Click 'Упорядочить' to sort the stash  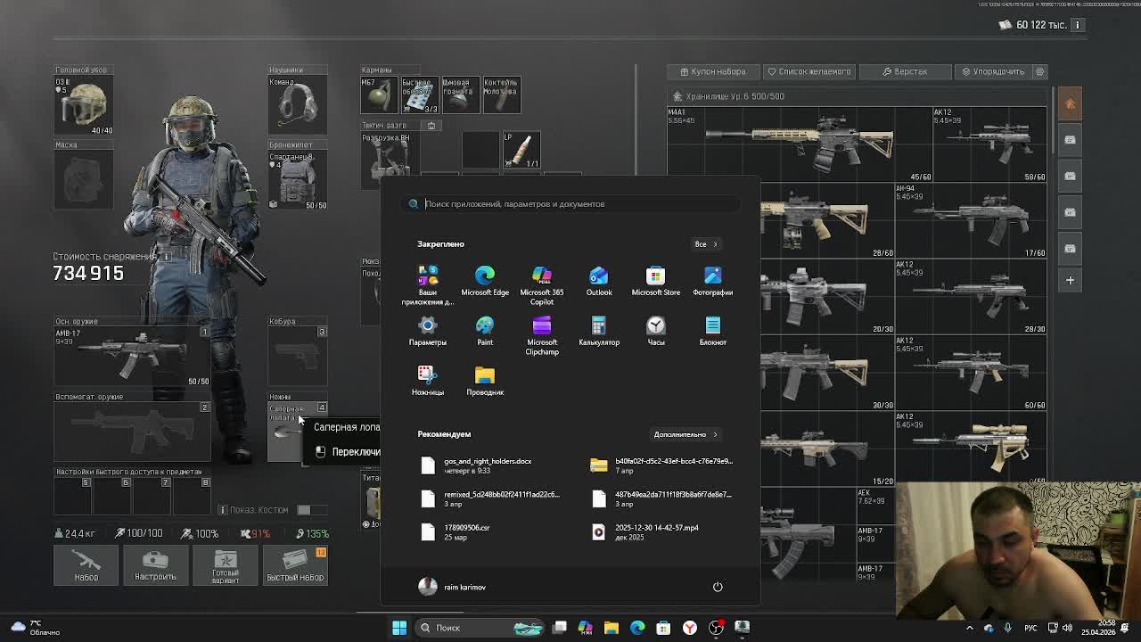click(993, 71)
